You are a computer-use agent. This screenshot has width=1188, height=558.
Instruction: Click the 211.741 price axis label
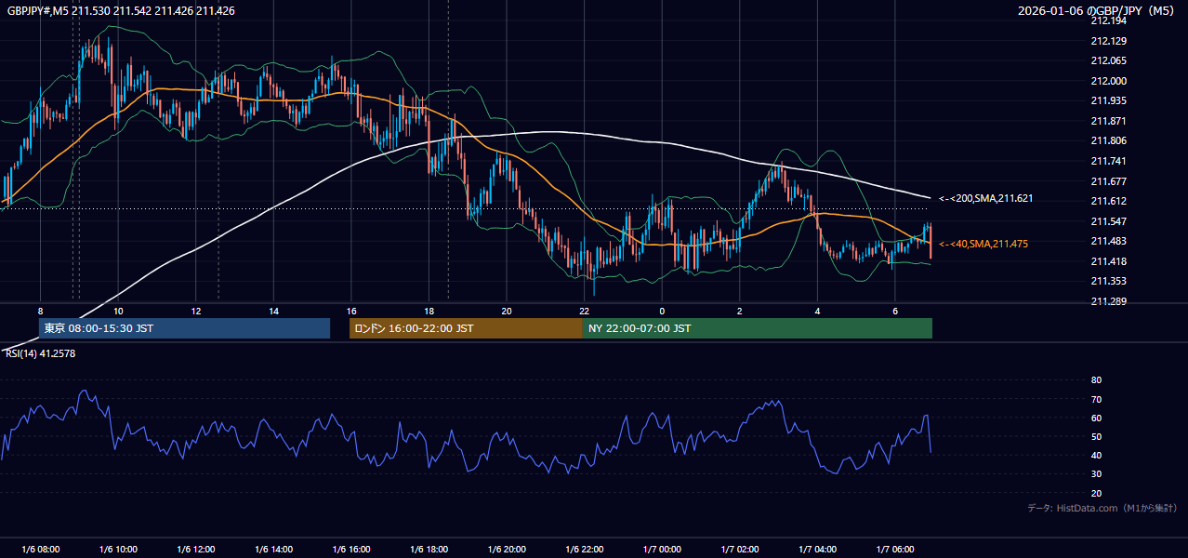pyautogui.click(x=1108, y=161)
